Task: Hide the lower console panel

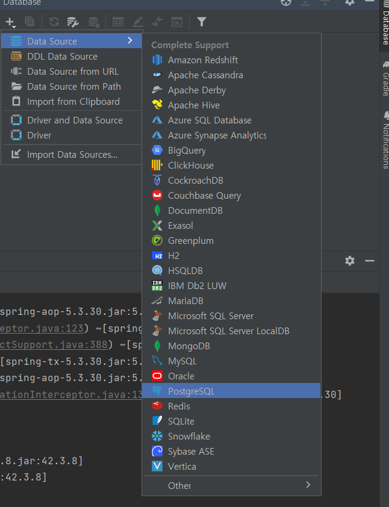Action: click(x=369, y=261)
